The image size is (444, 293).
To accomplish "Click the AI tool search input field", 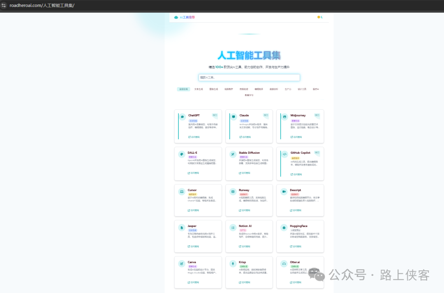I will 249,77.
